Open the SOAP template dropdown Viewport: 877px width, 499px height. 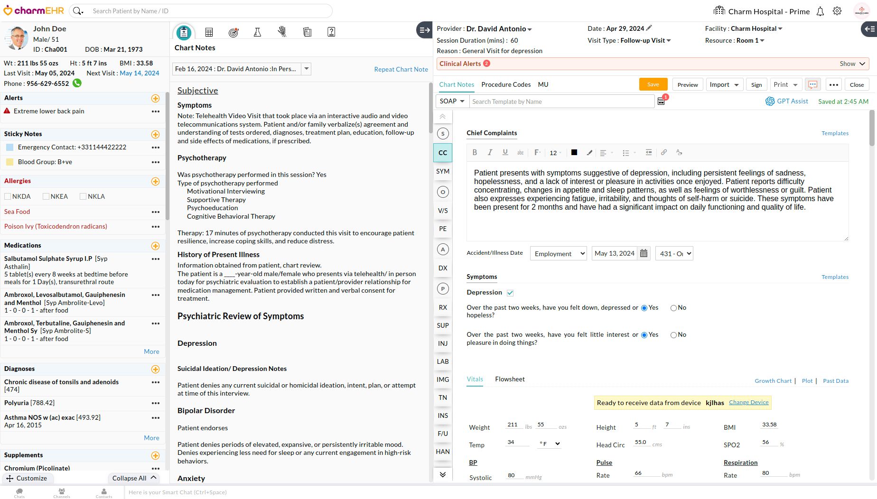pyautogui.click(x=452, y=102)
